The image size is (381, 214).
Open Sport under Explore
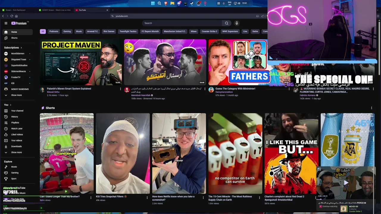click(x=18, y=179)
